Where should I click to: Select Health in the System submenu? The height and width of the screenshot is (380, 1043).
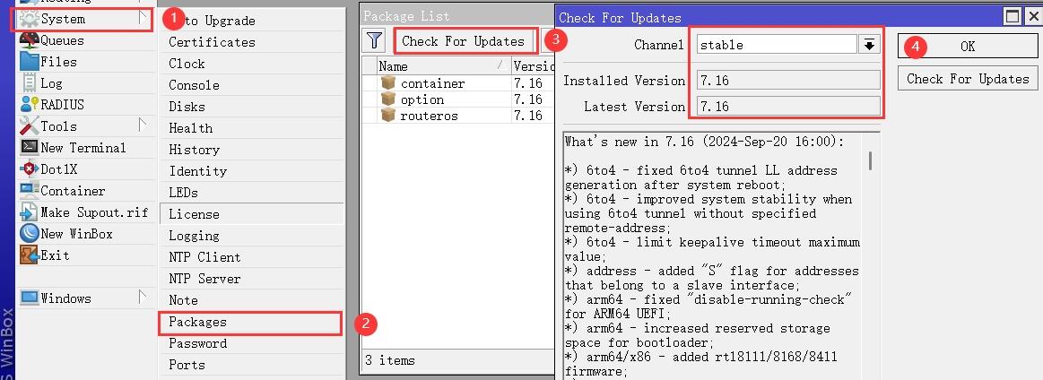[x=251, y=128]
